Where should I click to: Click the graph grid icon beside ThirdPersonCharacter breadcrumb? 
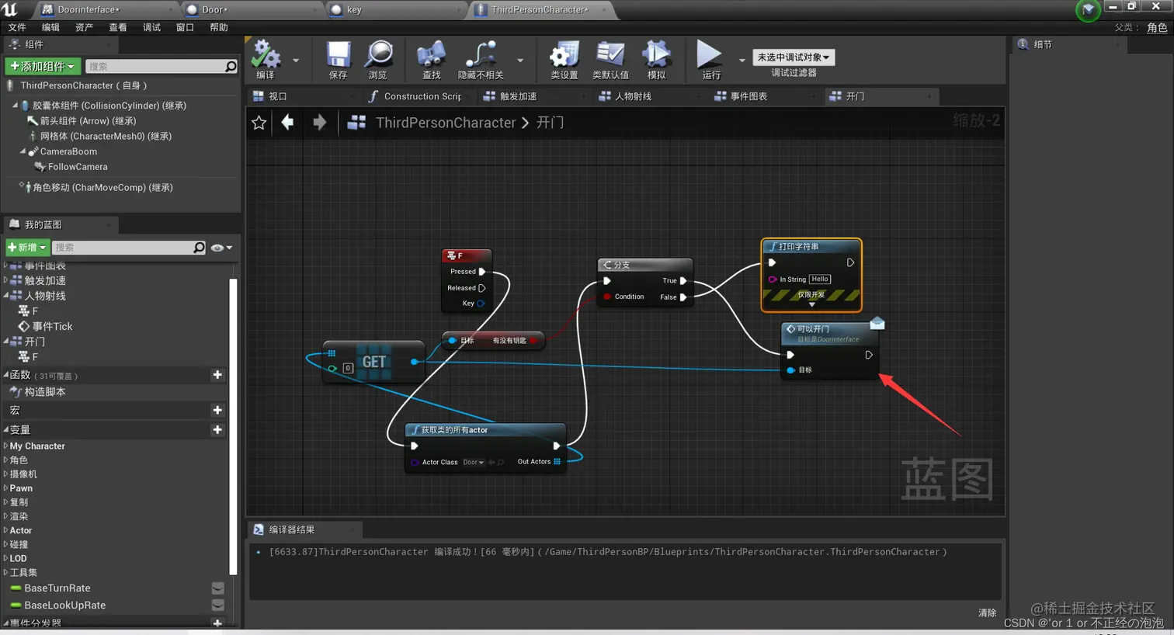pyautogui.click(x=356, y=123)
